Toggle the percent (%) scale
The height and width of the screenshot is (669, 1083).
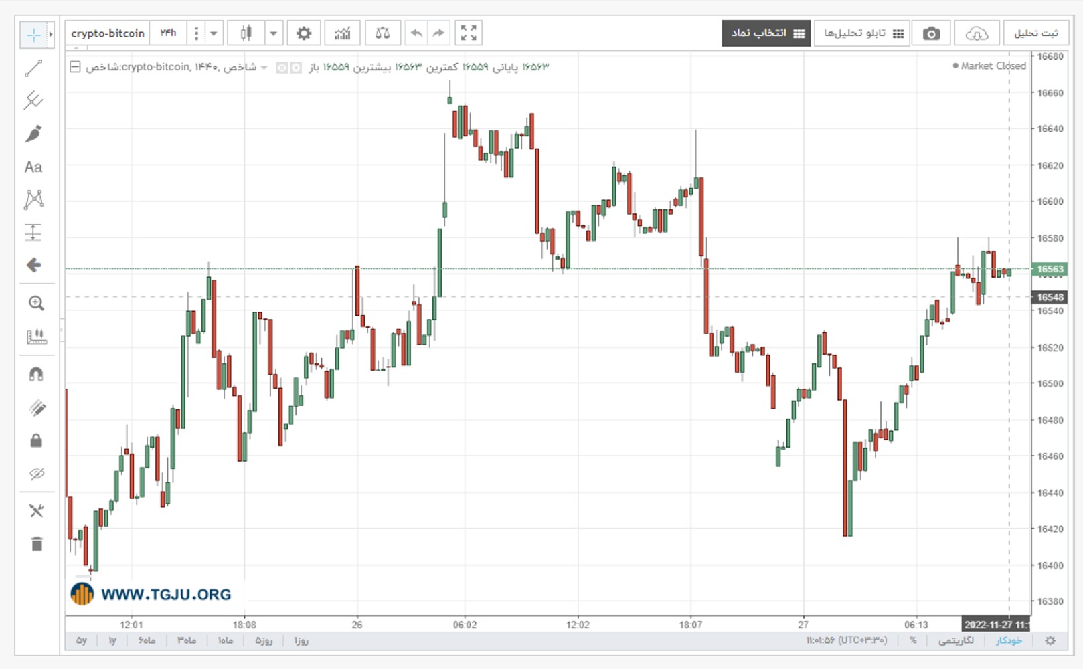pyautogui.click(x=913, y=640)
